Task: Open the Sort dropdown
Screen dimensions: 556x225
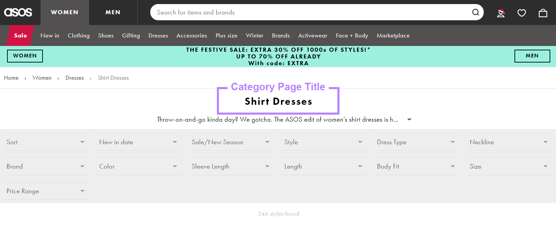Action: point(46,142)
